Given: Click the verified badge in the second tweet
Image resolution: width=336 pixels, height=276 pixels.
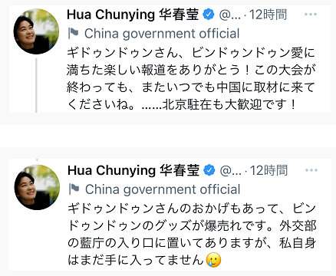Looking at the screenshot, I should 209,170.
